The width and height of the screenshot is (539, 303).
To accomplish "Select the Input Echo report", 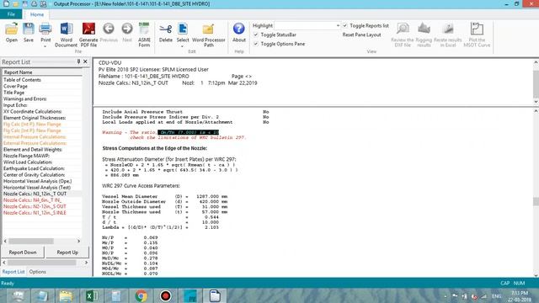I will point(15,105).
